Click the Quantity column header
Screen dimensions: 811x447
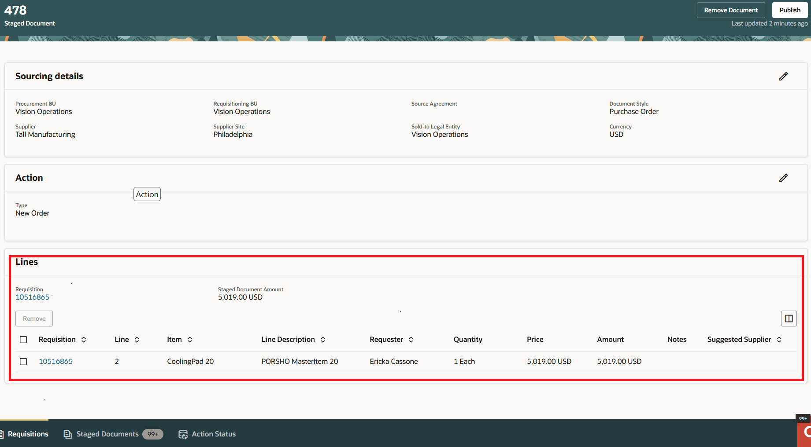pos(468,340)
